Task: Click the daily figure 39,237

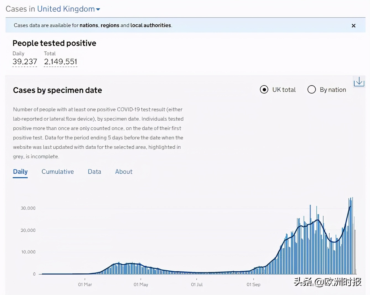Action: 25,61
